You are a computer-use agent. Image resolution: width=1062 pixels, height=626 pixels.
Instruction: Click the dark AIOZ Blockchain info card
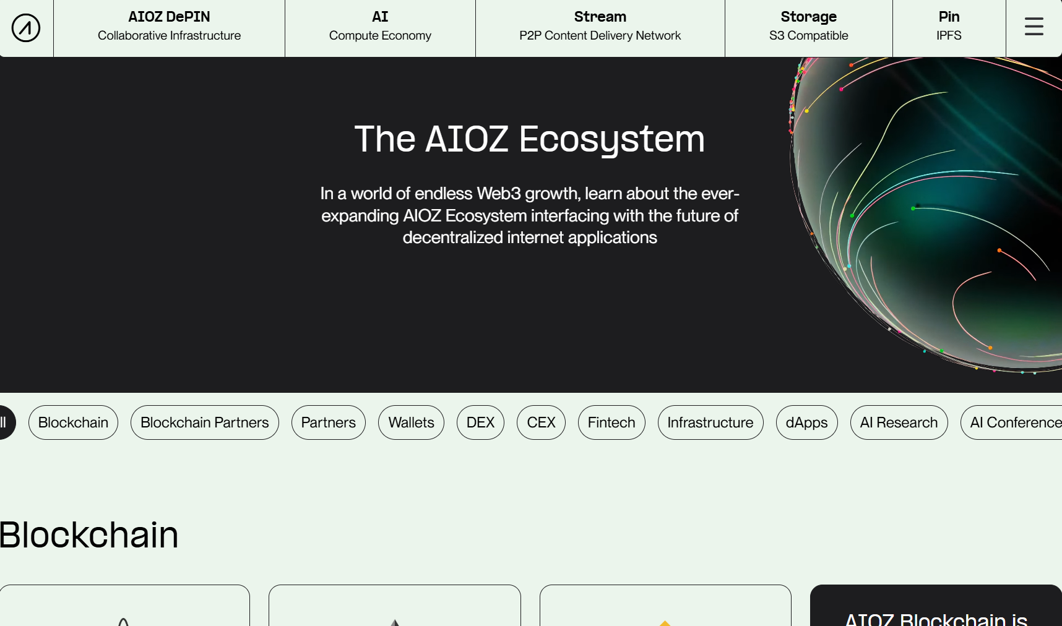click(x=936, y=609)
